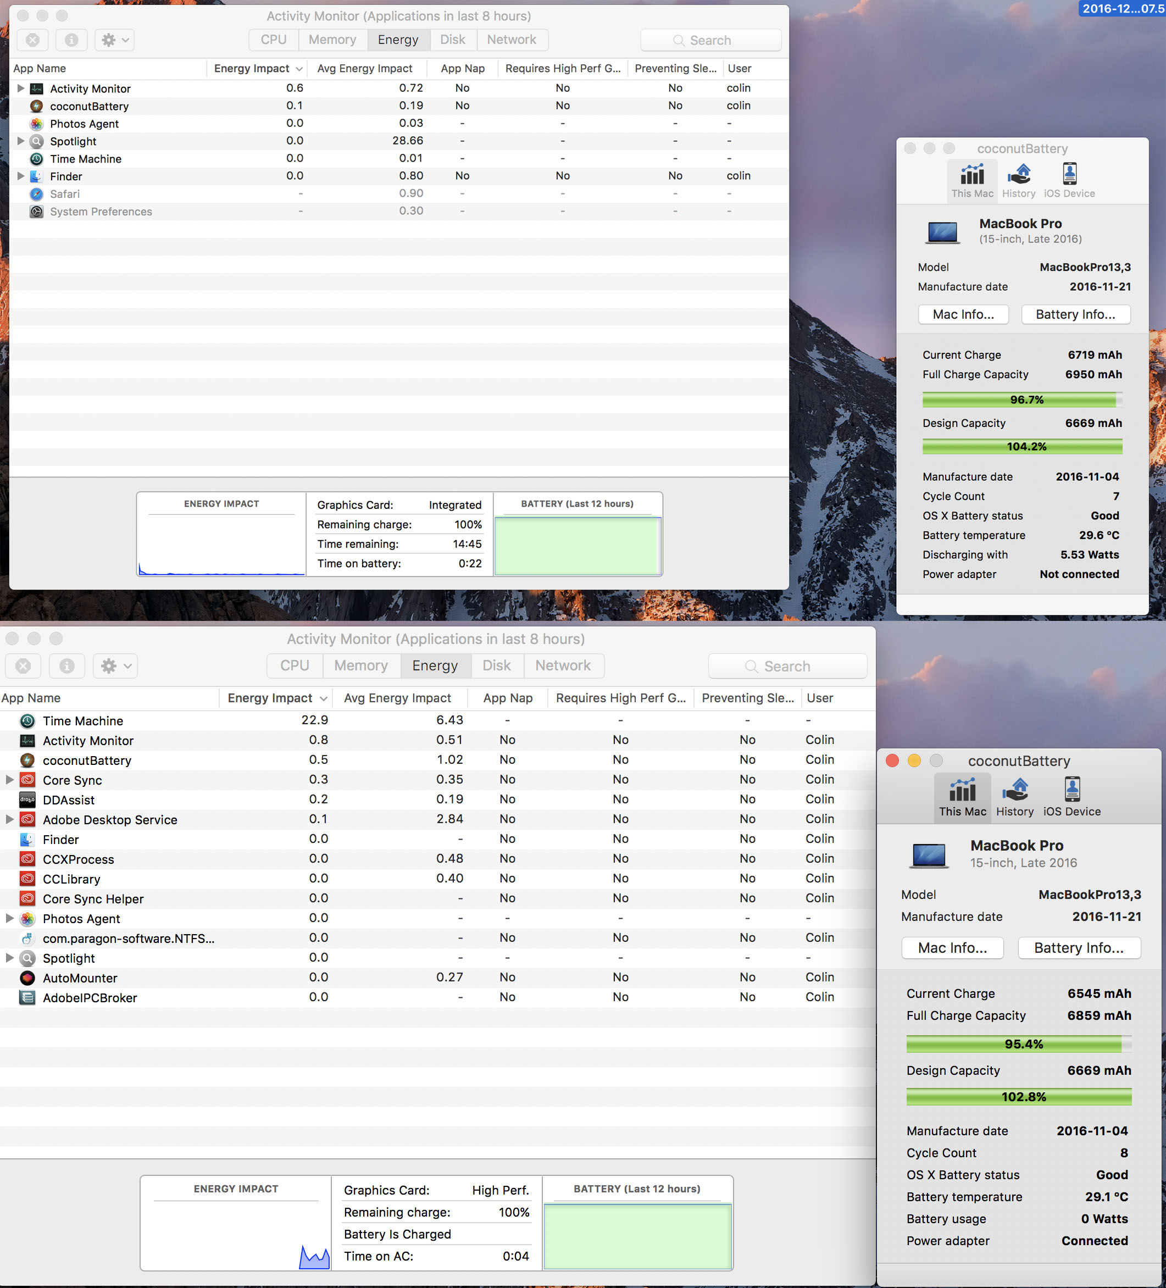Click Search field in lower Activity Monitor

[x=787, y=667]
